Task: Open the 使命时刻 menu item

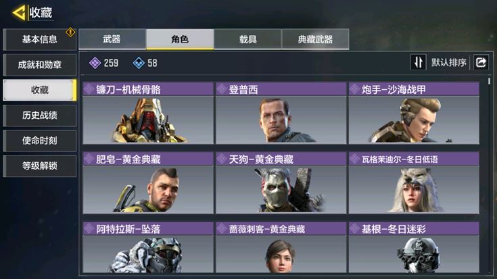Action: [40, 141]
